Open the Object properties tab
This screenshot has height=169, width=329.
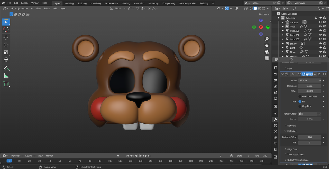click(x=275, y=114)
